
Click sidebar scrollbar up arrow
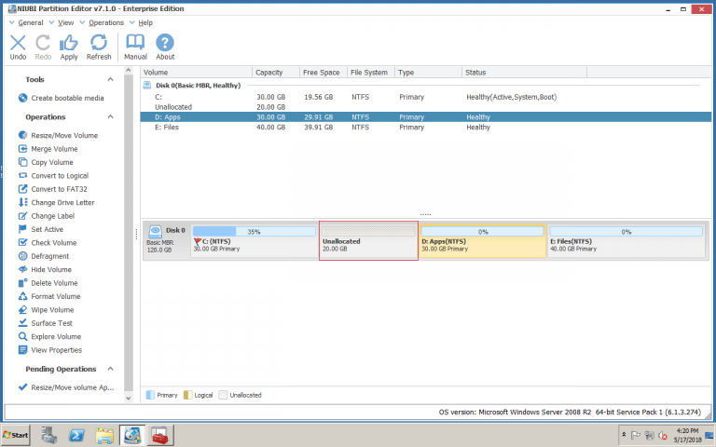[x=129, y=70]
